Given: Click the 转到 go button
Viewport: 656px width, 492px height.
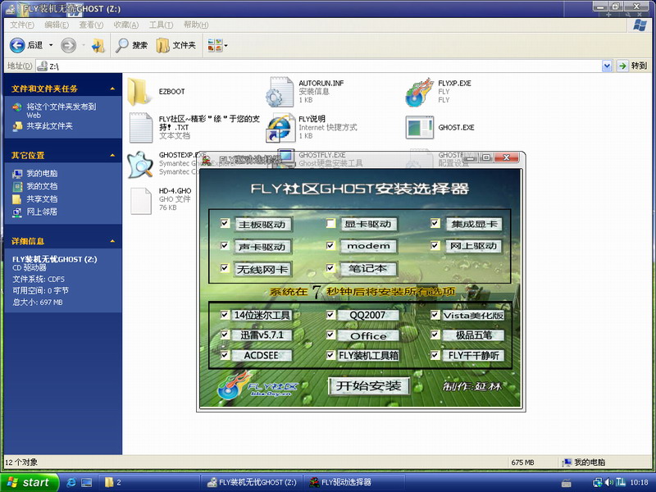Looking at the screenshot, I should (632, 66).
